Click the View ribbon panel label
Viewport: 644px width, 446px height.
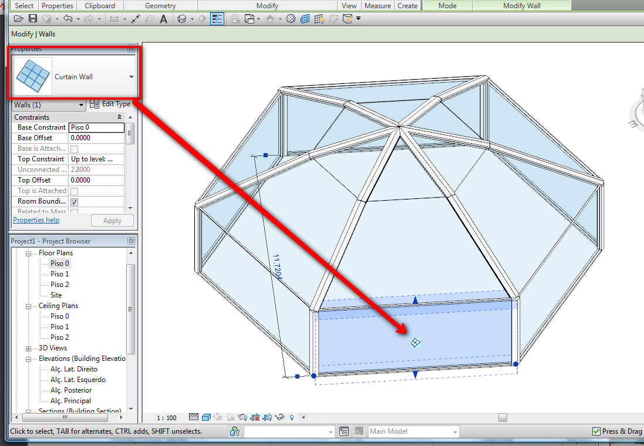click(349, 6)
